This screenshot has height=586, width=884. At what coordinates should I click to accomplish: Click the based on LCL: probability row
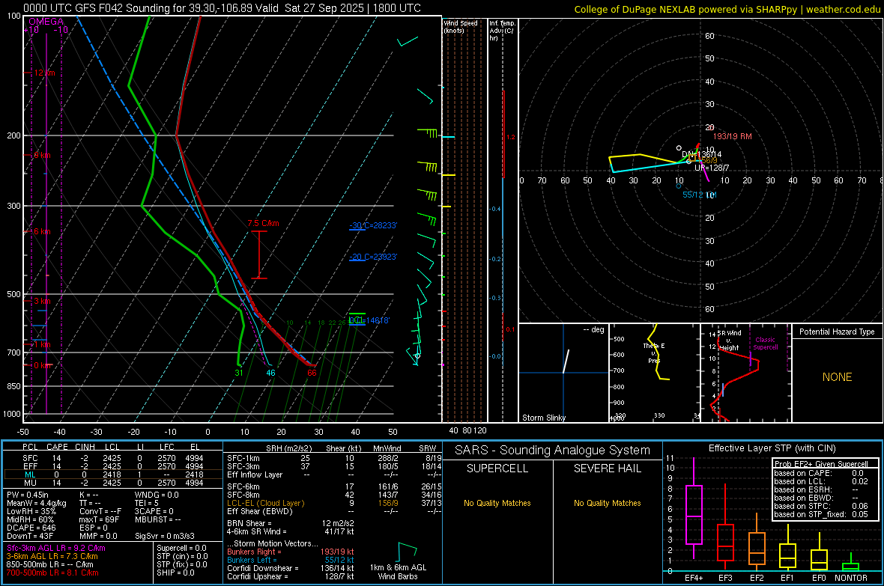pos(821,481)
